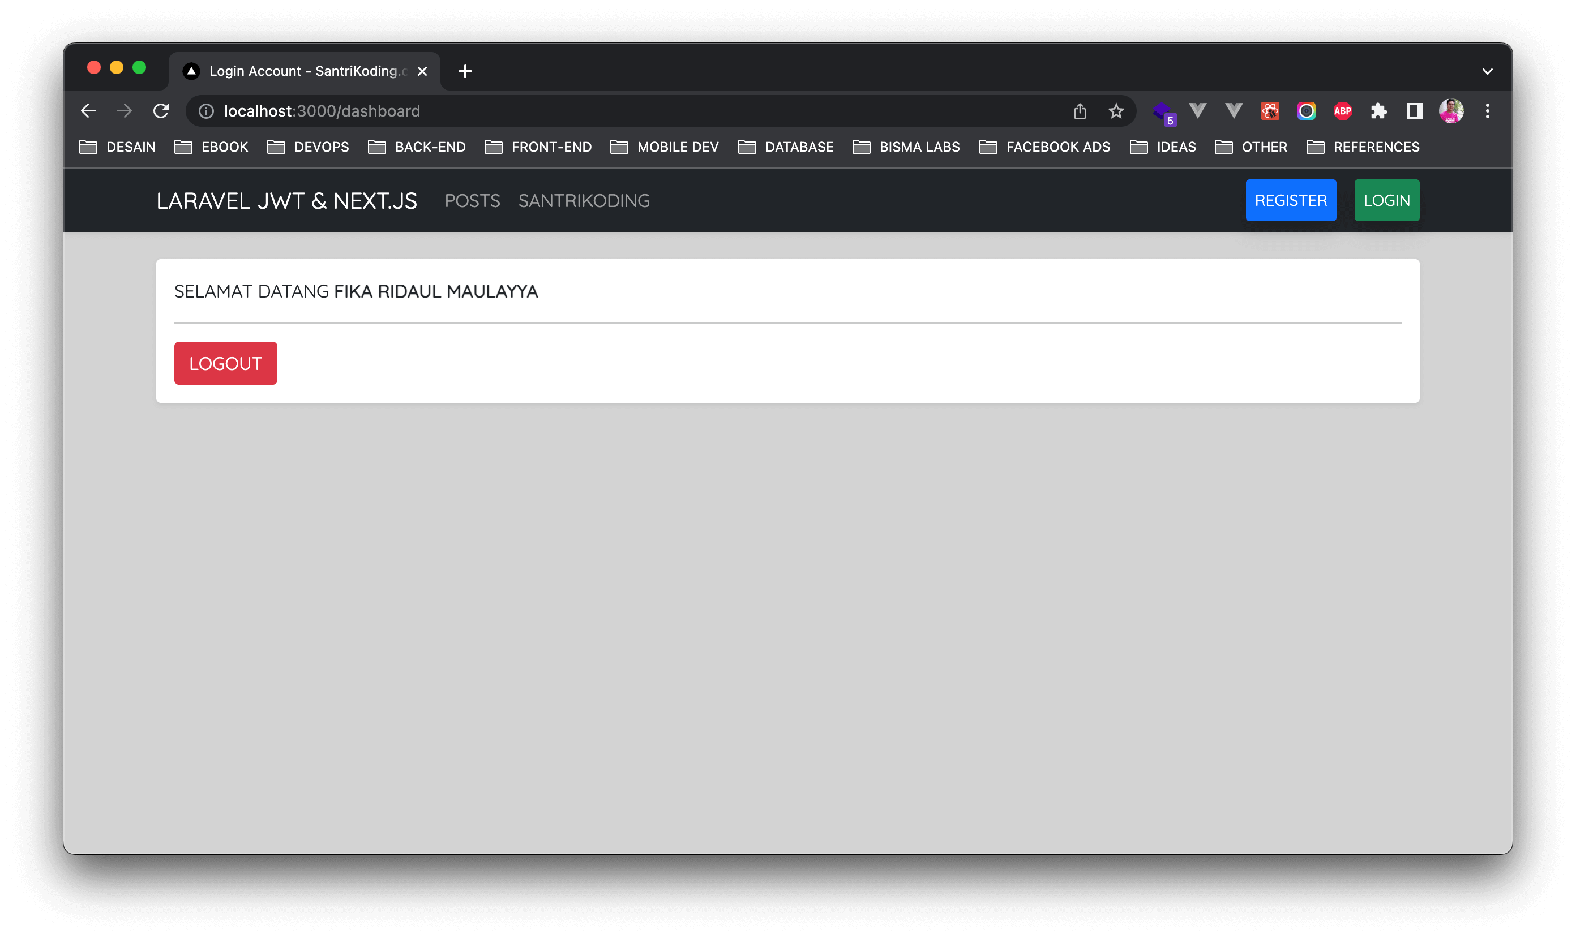1576x938 pixels.
Task: Open the Extensions puzzle icon
Action: [x=1378, y=111]
